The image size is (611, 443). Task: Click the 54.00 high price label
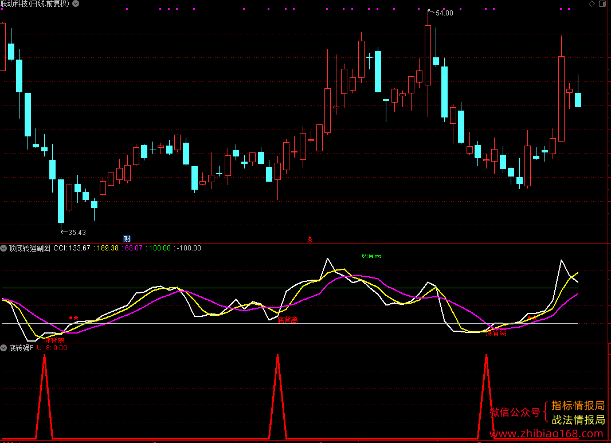click(444, 13)
